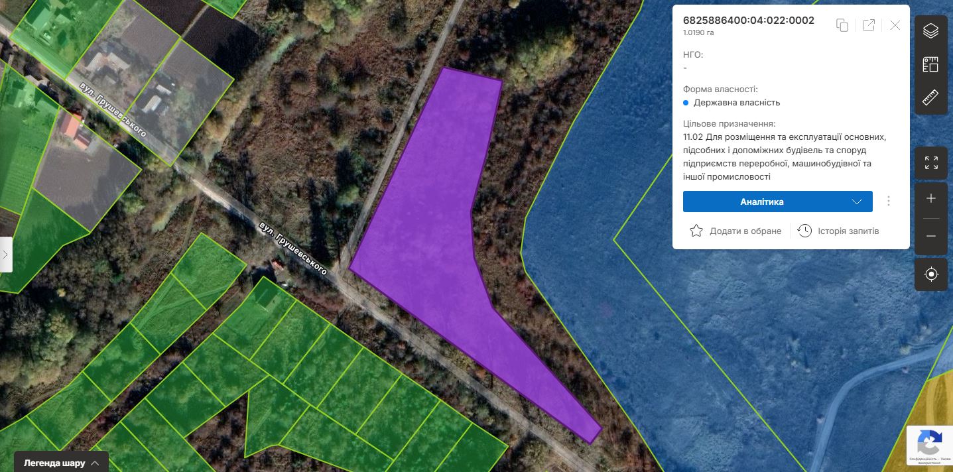Click the star favorites icon
The height and width of the screenshot is (472, 953).
coord(696,231)
